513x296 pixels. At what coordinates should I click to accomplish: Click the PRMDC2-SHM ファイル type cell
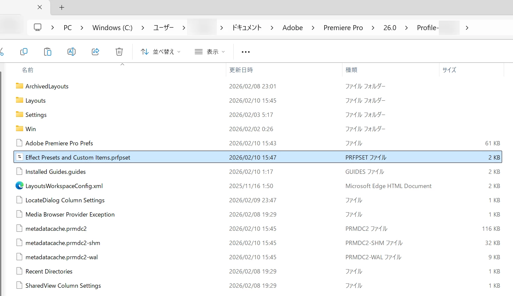click(374, 243)
